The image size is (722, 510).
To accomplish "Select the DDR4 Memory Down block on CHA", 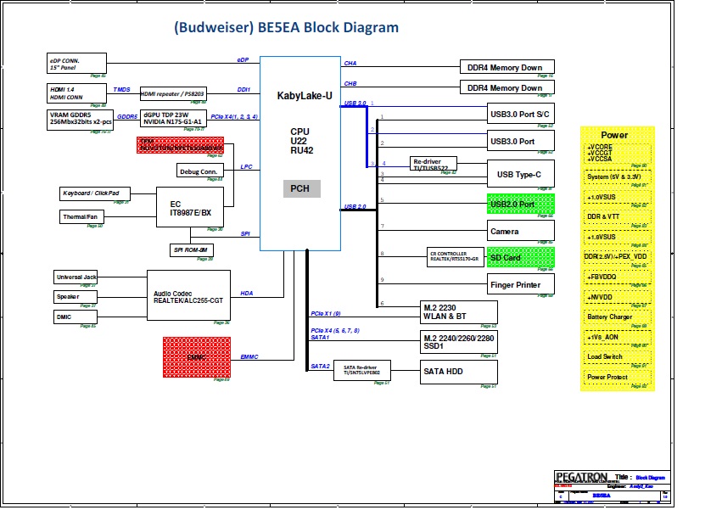I will (507, 67).
